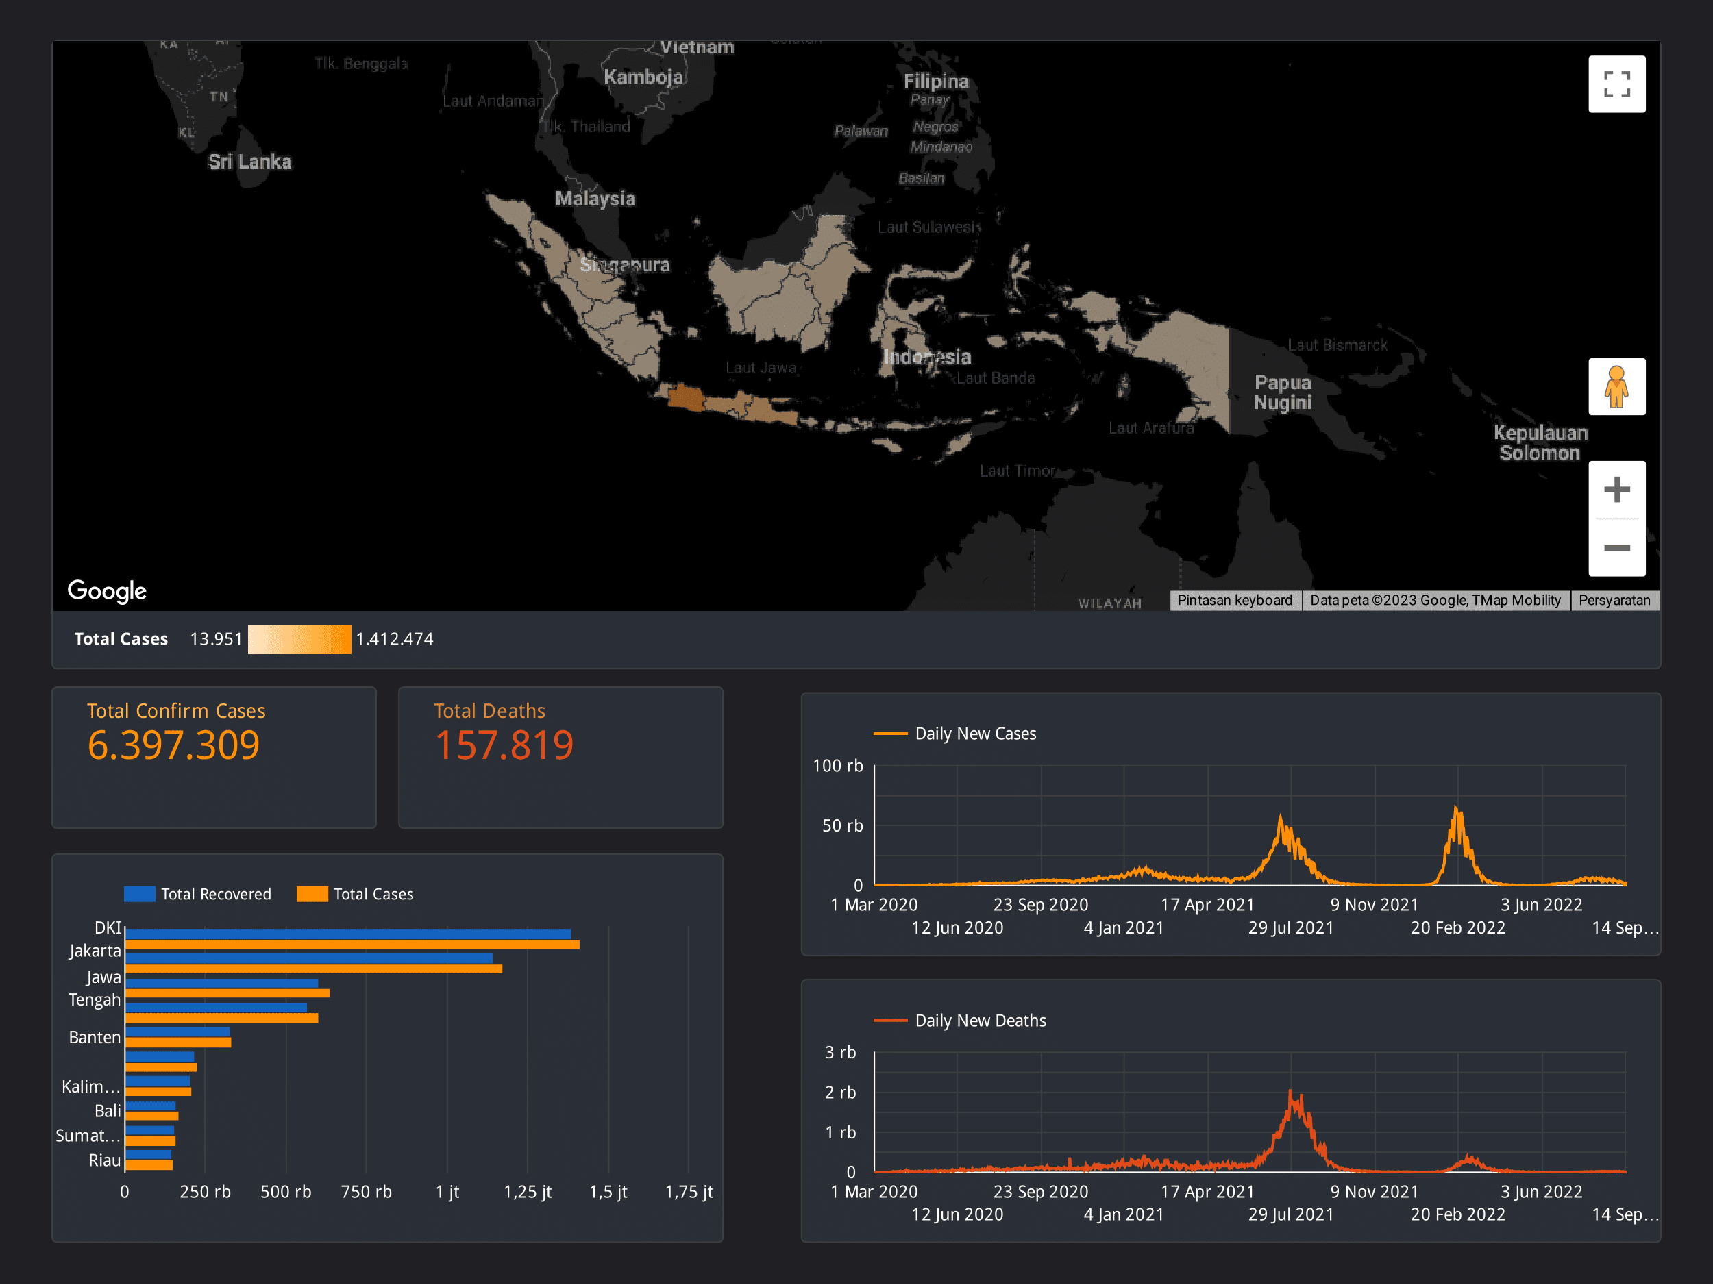Open Pintasan keyboard shortcuts
Screen dimensions: 1713x1285
(x=1235, y=601)
